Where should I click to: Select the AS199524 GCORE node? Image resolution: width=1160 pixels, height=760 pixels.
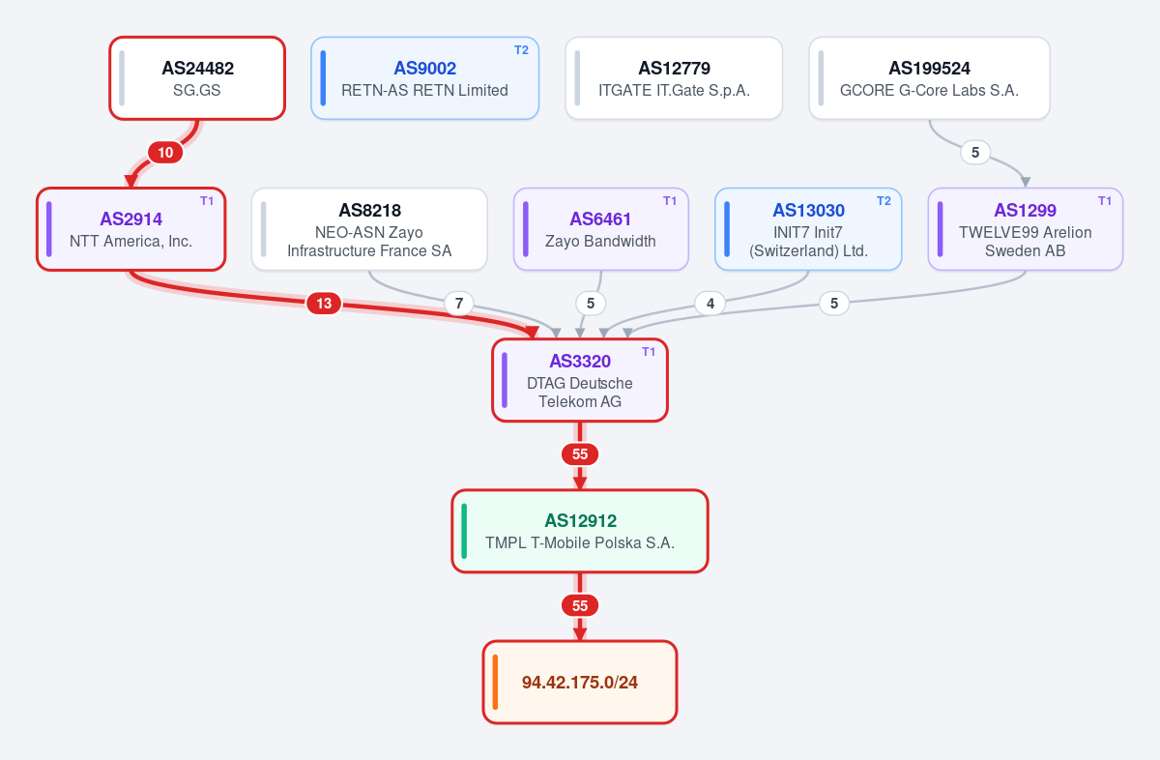[929, 78]
